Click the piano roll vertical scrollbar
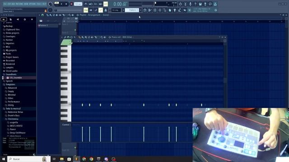Image resolution: width=289 pixels, height=162 pixels. [x=225, y=80]
